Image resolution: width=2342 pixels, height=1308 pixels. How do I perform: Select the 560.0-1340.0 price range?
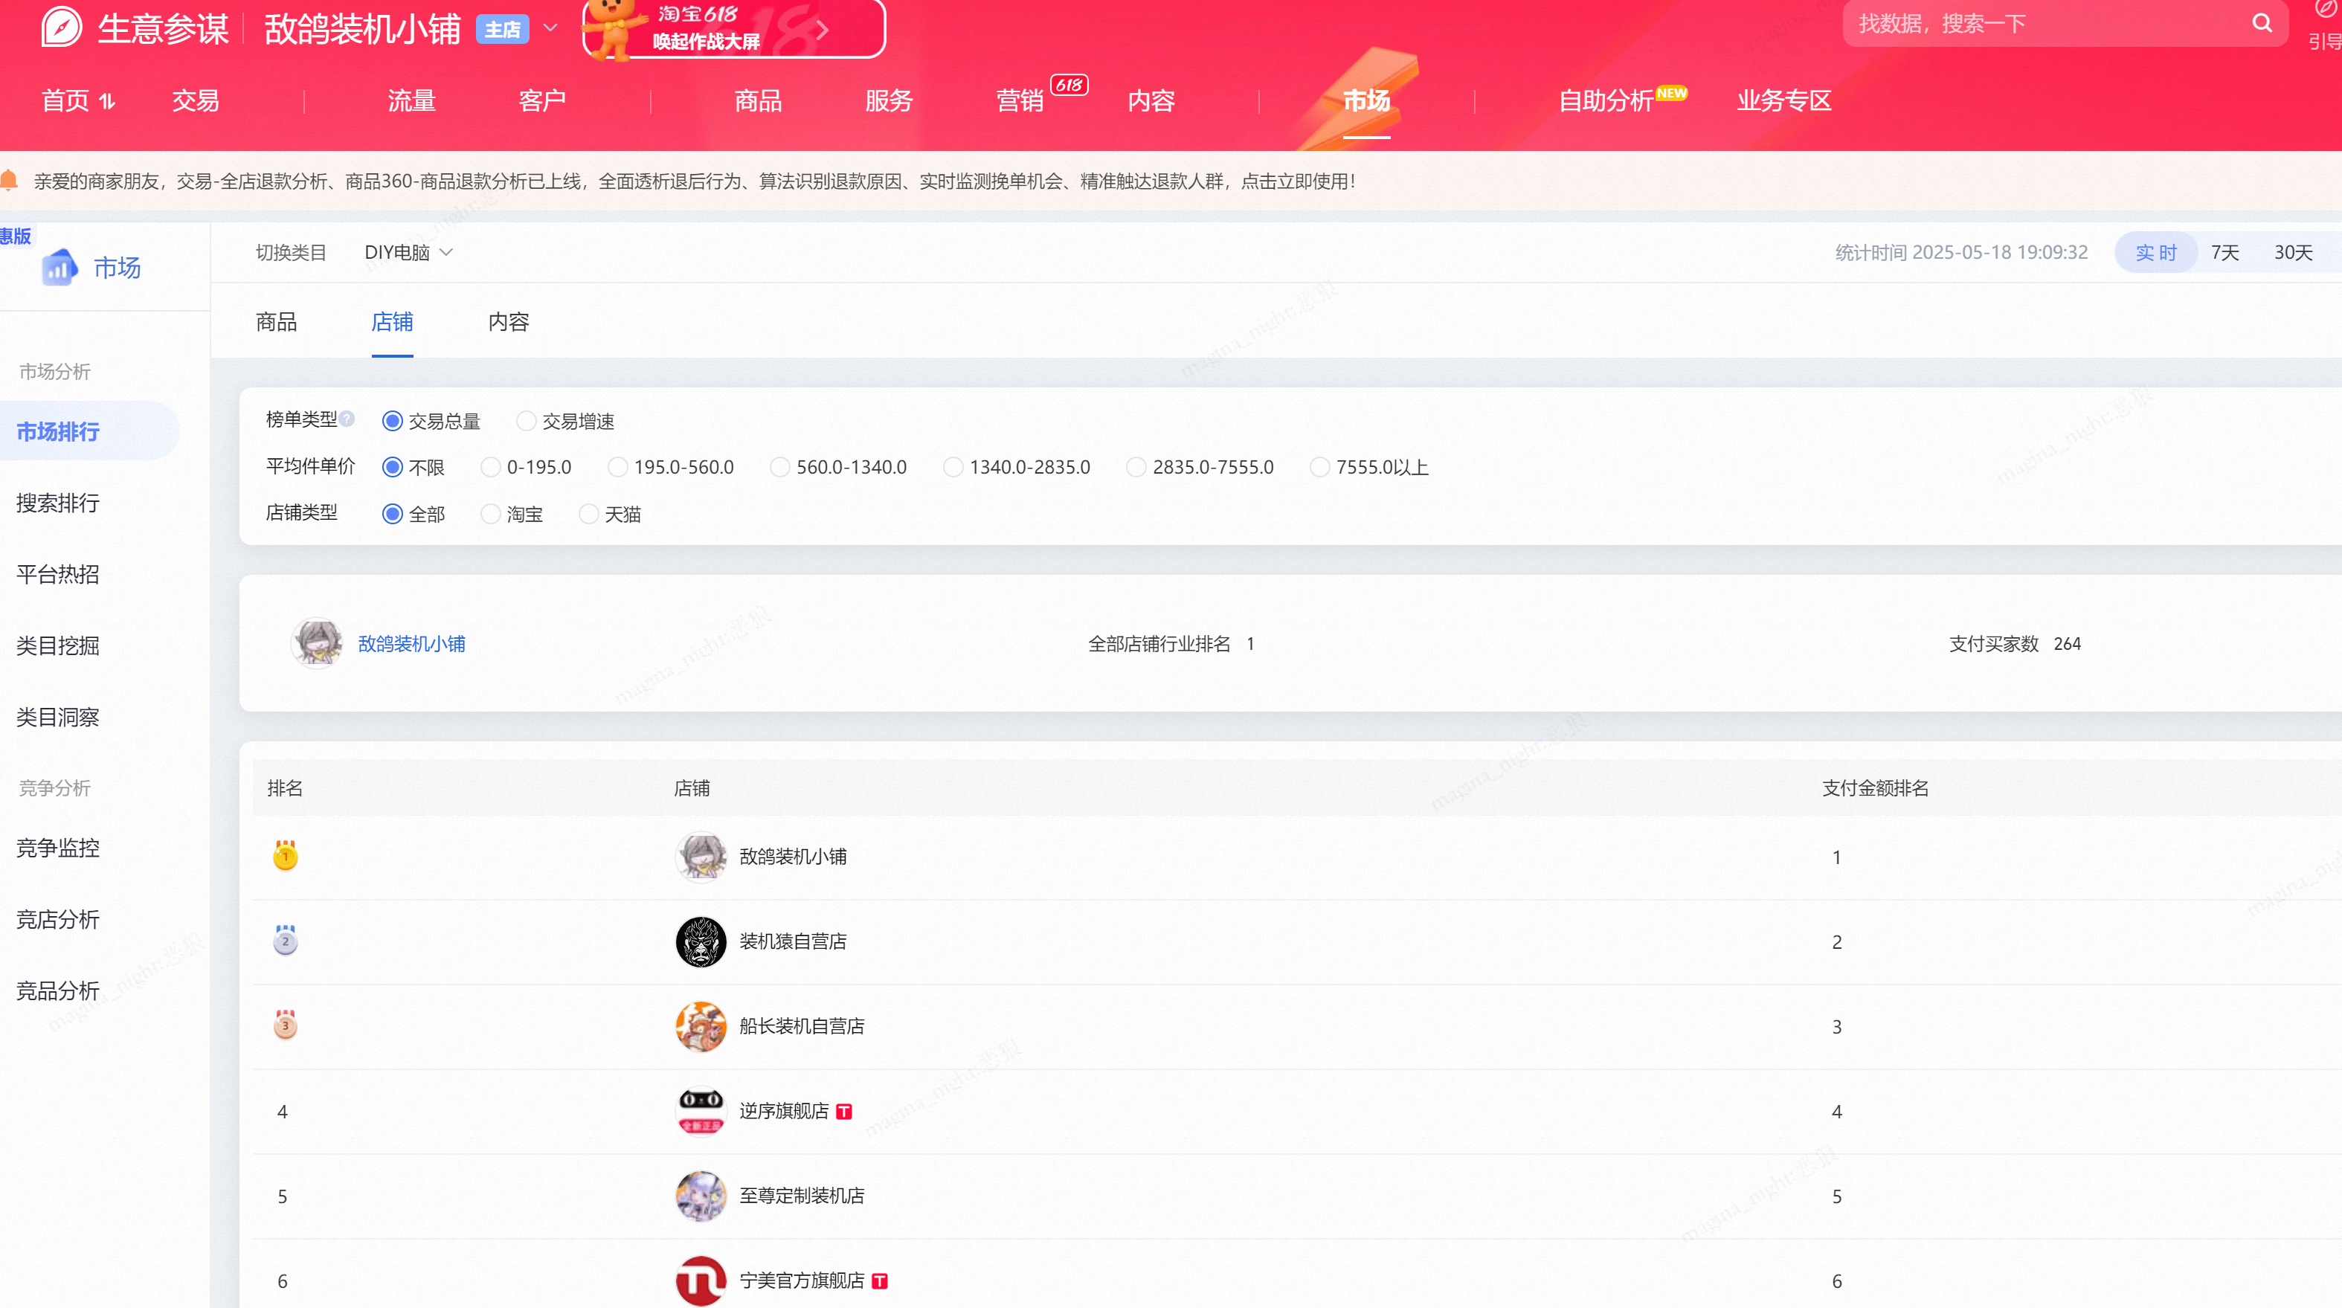(780, 467)
